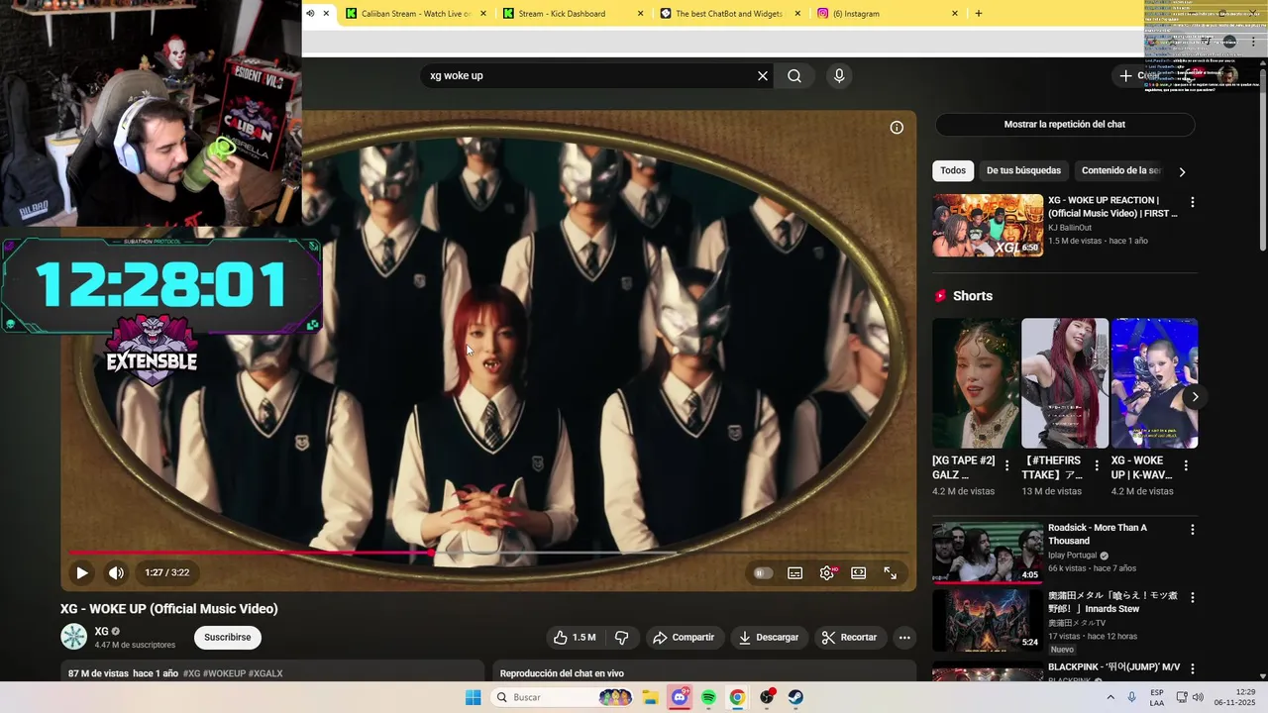Select the Todos filter chip
The image size is (1268, 713).
tap(953, 170)
